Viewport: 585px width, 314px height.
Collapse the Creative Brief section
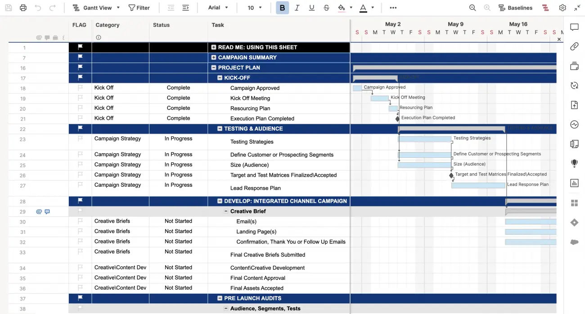226,211
